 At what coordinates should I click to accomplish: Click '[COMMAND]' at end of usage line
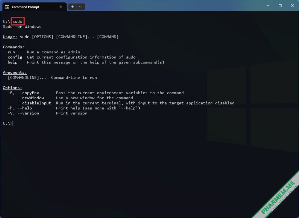[108, 37]
